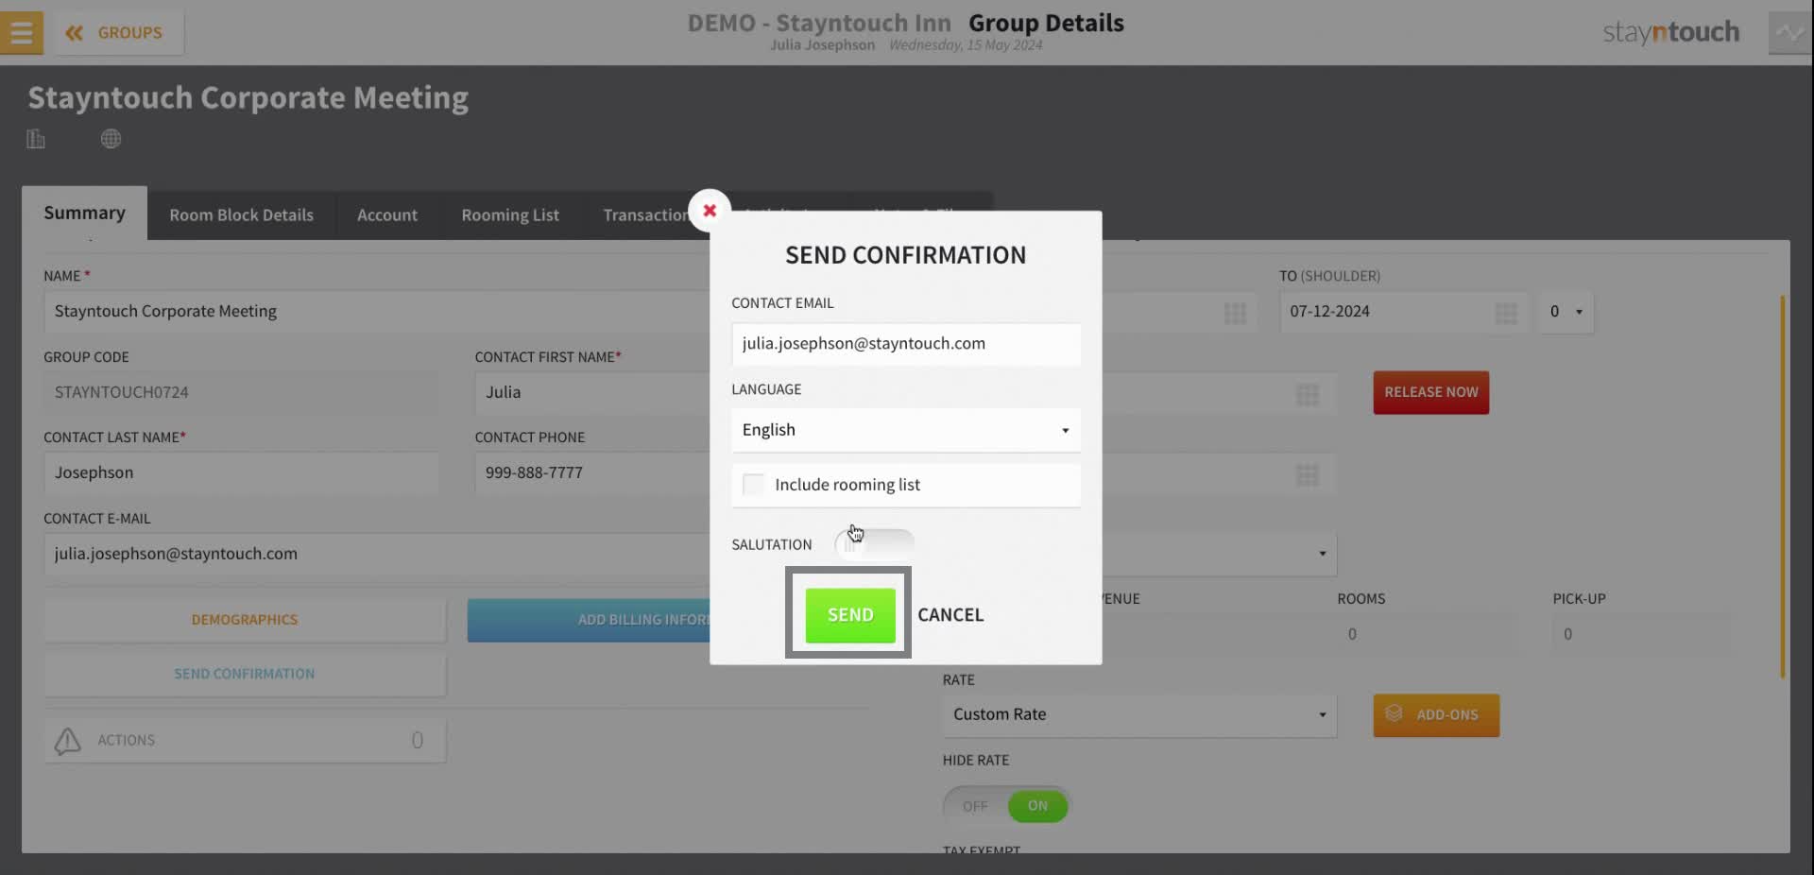Click the Actions warning triangle icon
The image size is (1814, 875).
point(67,741)
